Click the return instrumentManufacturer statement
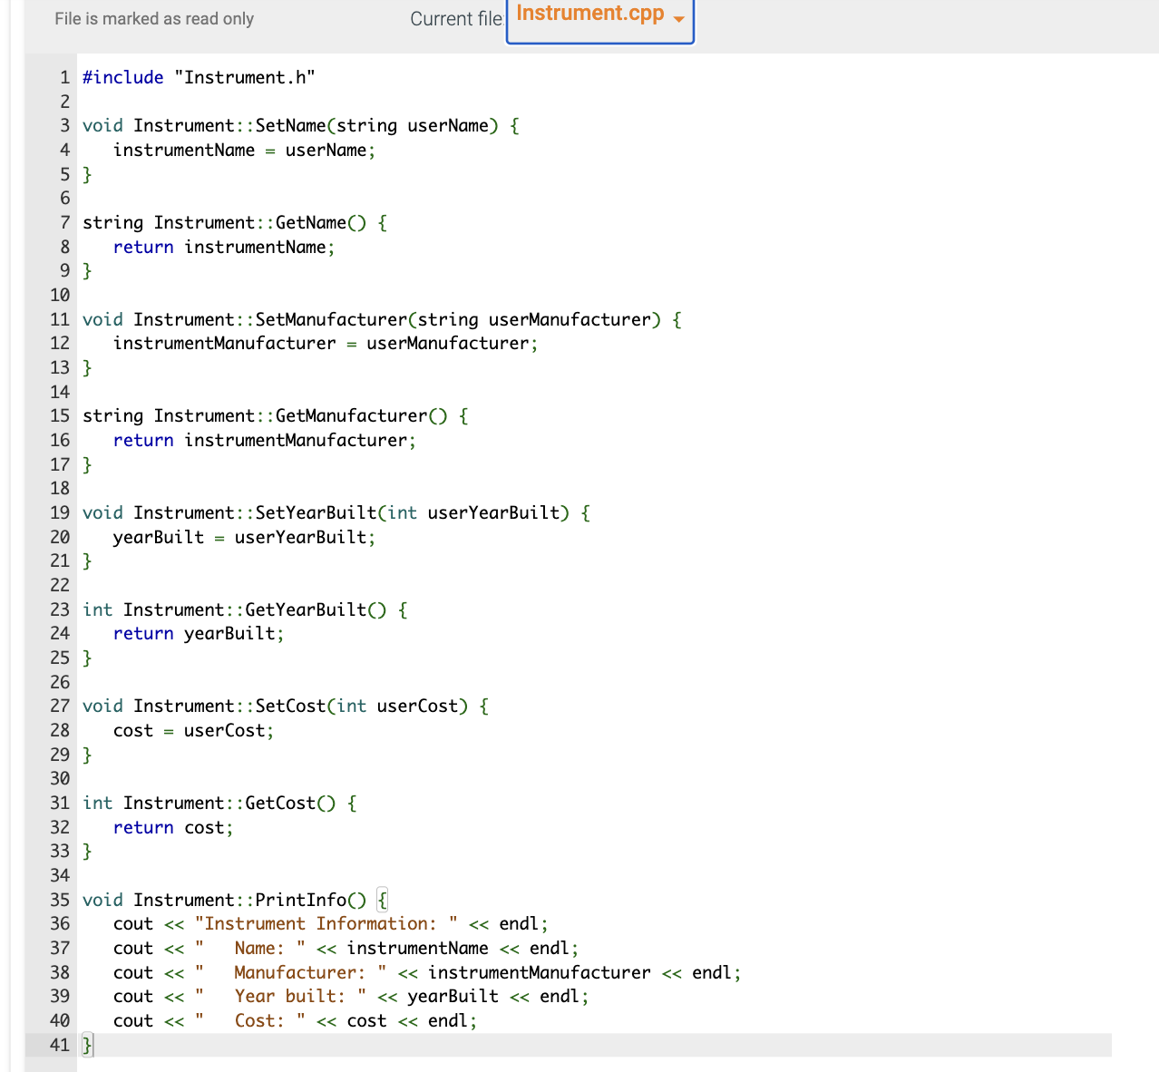1159x1072 pixels. [x=263, y=440]
